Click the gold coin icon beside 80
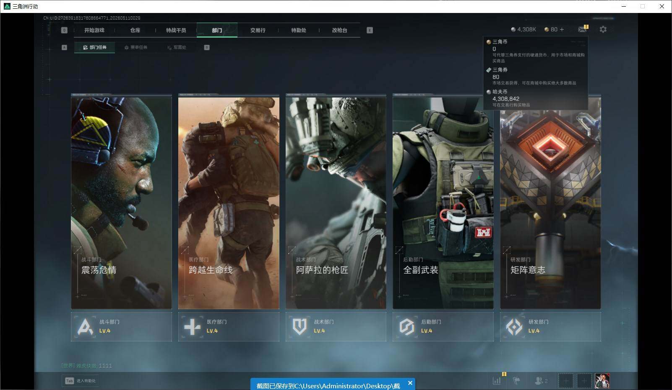The image size is (672, 390). (547, 29)
